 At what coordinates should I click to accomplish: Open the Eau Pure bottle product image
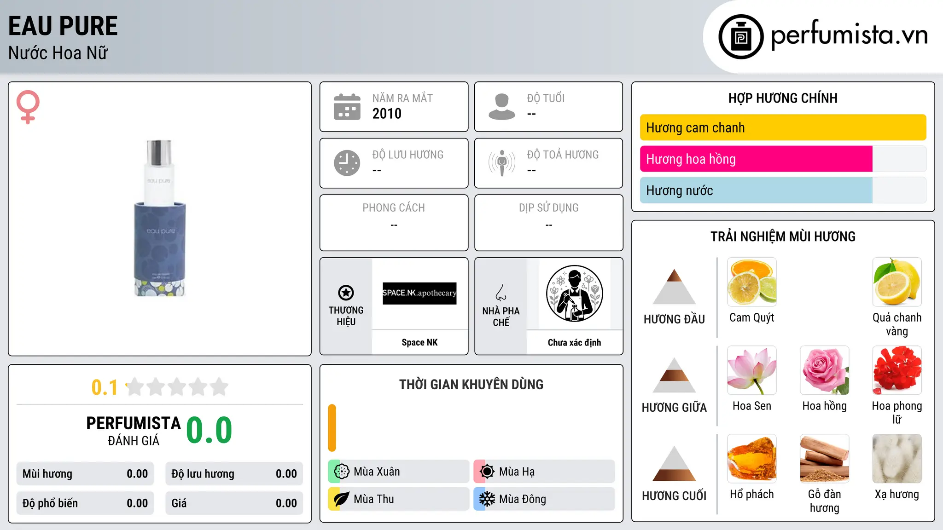160,218
